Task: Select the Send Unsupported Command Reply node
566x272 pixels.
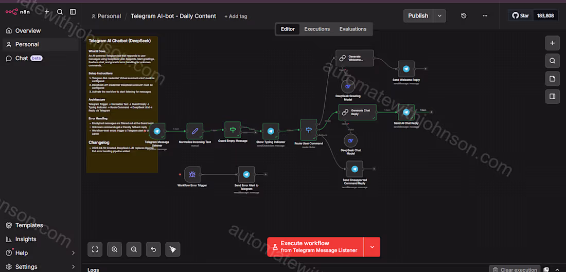Action: pyautogui.click(x=355, y=169)
